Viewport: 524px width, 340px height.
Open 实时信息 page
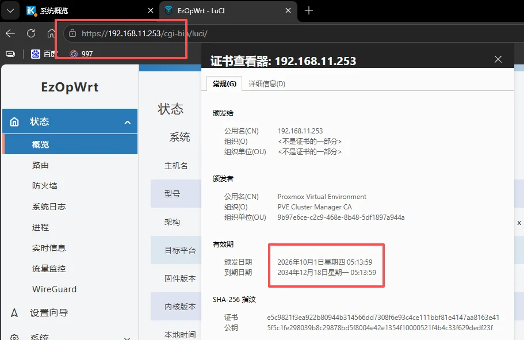(49, 248)
